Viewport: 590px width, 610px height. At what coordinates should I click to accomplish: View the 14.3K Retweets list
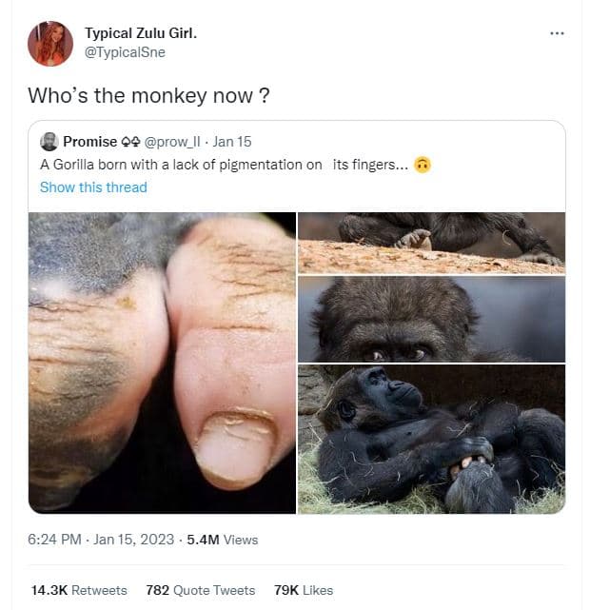79,590
